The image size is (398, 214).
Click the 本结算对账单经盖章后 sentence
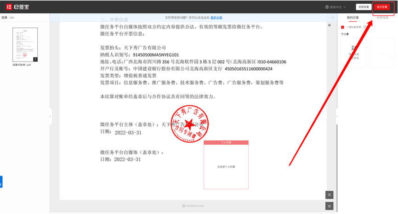158,96
